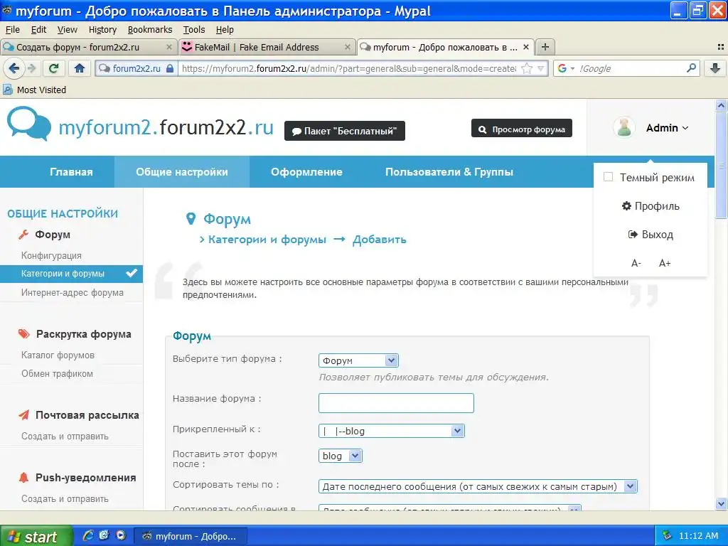Image resolution: width=728 pixels, height=546 pixels.
Task: Click the paper plane icon Почтовая рассылка
Action: coord(23,415)
